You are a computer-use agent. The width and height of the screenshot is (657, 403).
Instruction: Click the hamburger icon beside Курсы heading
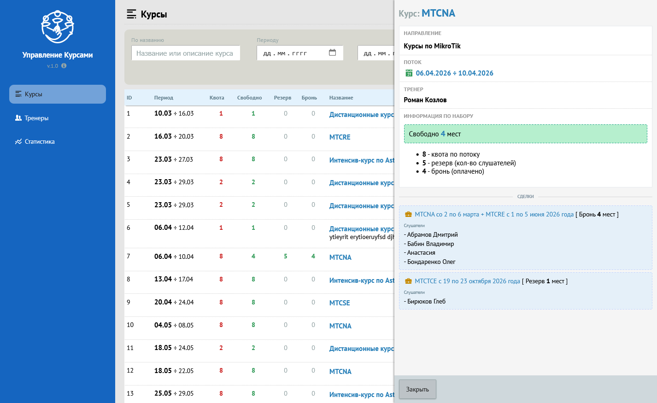pos(131,14)
